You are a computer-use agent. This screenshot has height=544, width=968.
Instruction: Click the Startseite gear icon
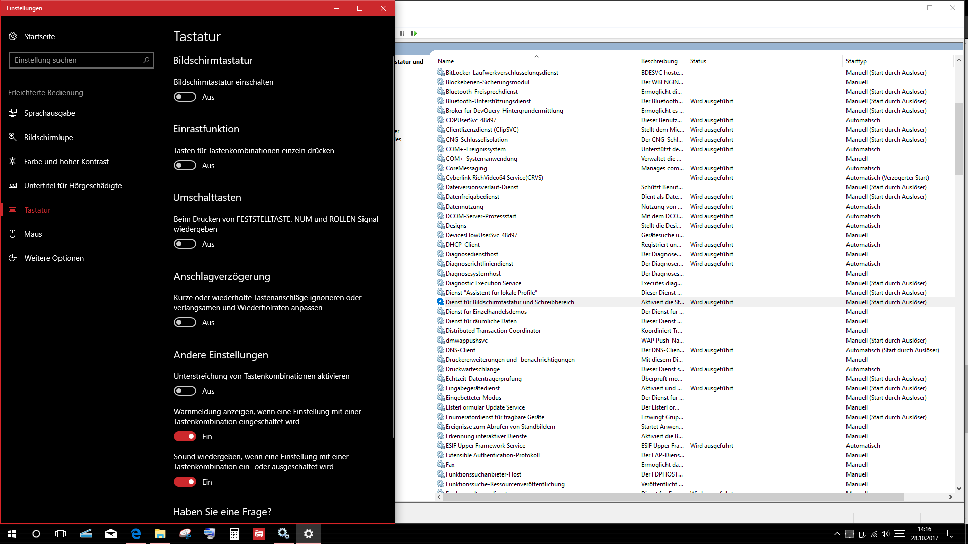(13, 36)
